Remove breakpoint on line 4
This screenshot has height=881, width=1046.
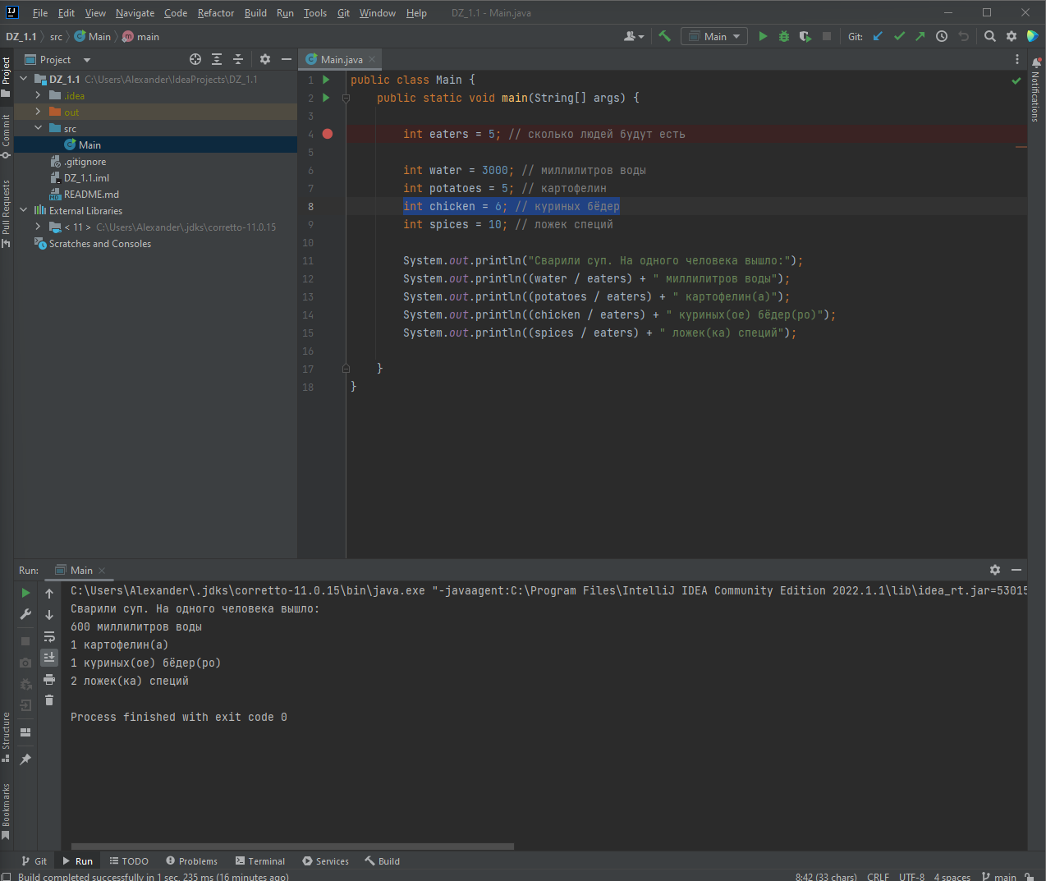[x=328, y=134]
